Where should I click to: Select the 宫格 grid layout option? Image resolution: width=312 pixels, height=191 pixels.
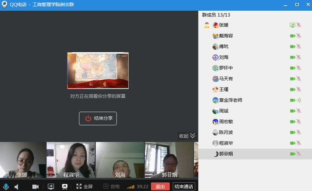[x=111, y=187]
